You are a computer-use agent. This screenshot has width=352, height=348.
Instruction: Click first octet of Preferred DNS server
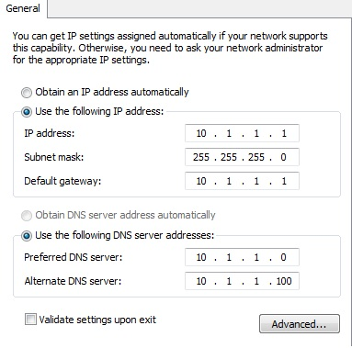click(201, 257)
